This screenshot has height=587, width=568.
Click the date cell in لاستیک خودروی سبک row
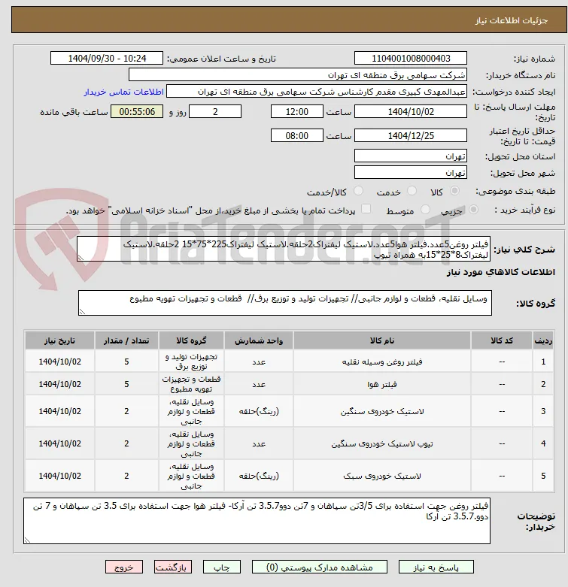tap(60, 476)
